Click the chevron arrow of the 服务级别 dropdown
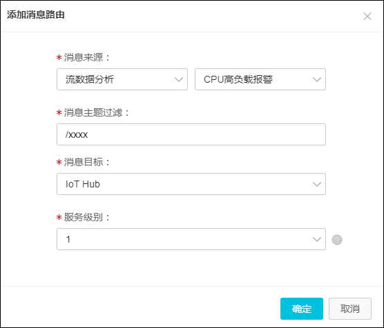This screenshot has height=328, width=384. point(316,239)
